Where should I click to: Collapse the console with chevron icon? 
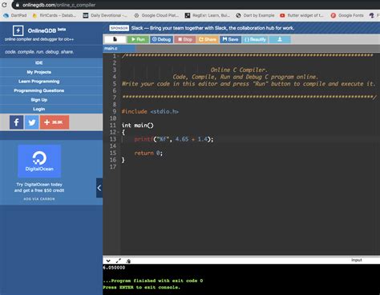click(x=108, y=261)
